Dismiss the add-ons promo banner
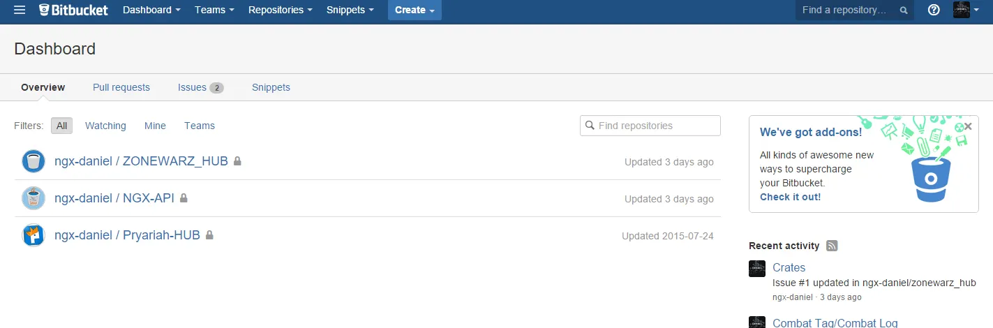 [x=968, y=126]
